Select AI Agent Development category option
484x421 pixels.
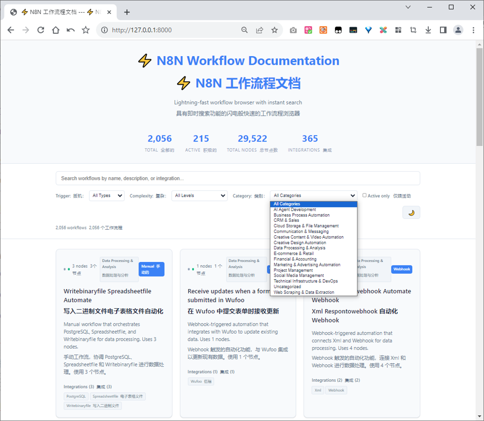tap(295, 210)
